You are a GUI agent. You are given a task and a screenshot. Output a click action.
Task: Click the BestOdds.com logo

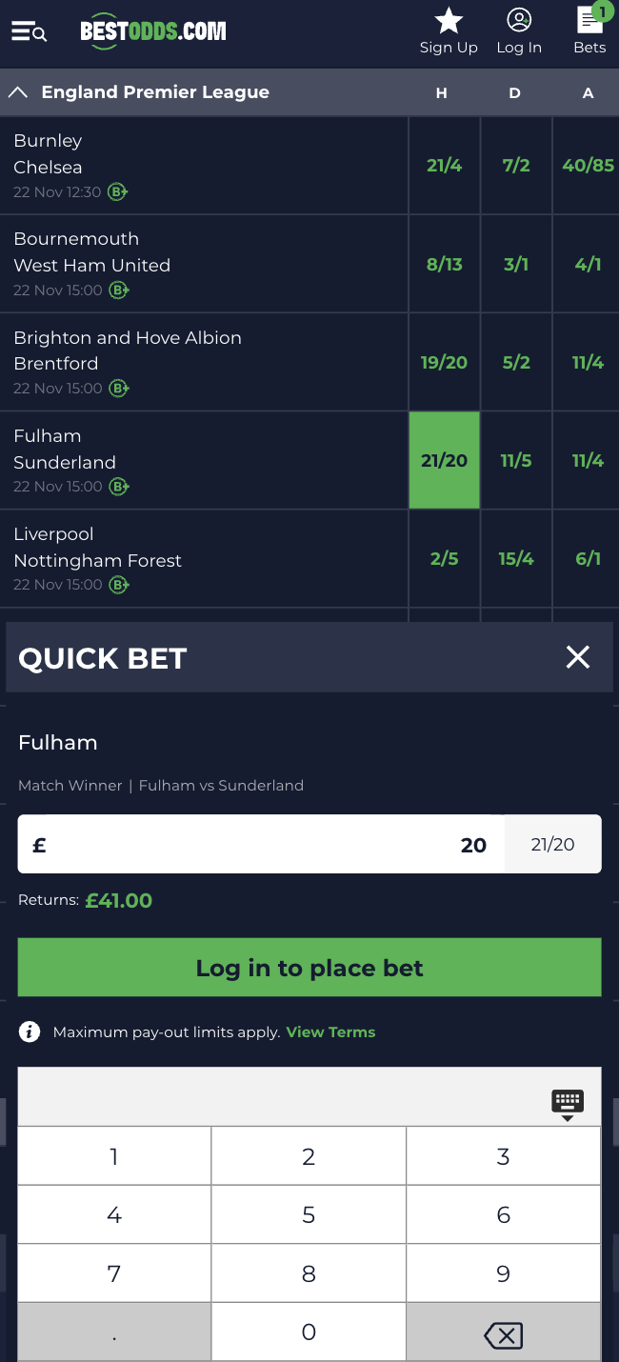[154, 30]
